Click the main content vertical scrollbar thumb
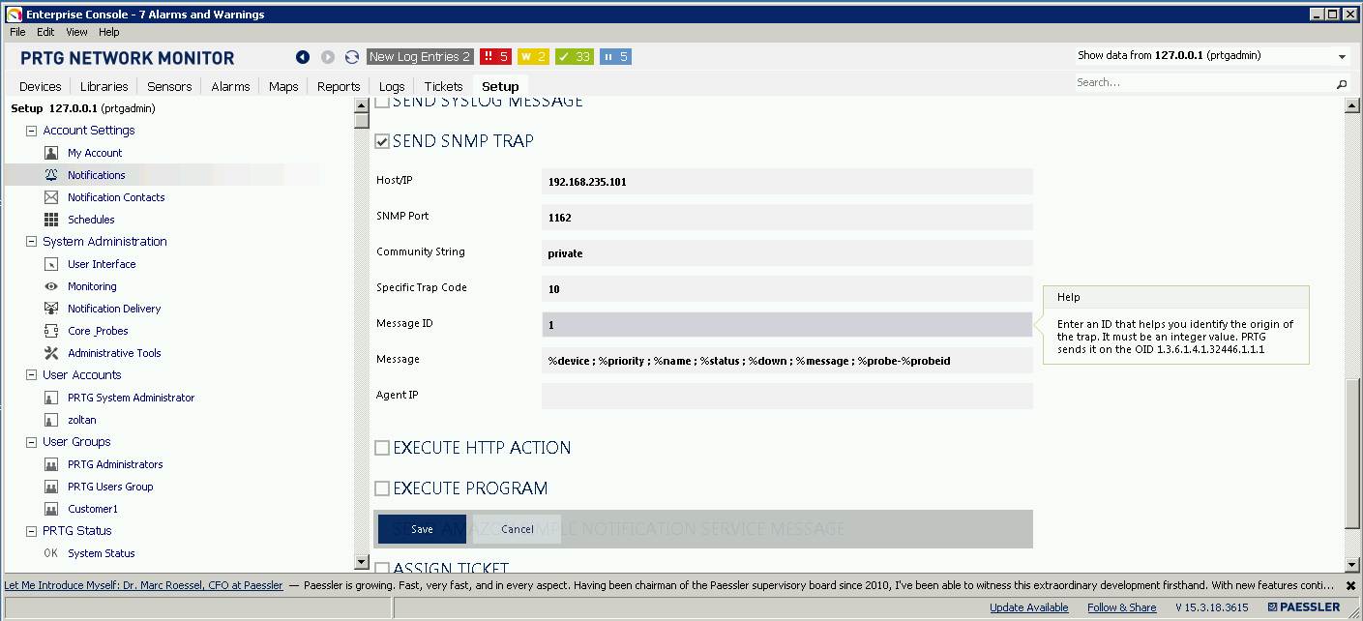The width and height of the screenshot is (1363, 621). (x=1352, y=455)
